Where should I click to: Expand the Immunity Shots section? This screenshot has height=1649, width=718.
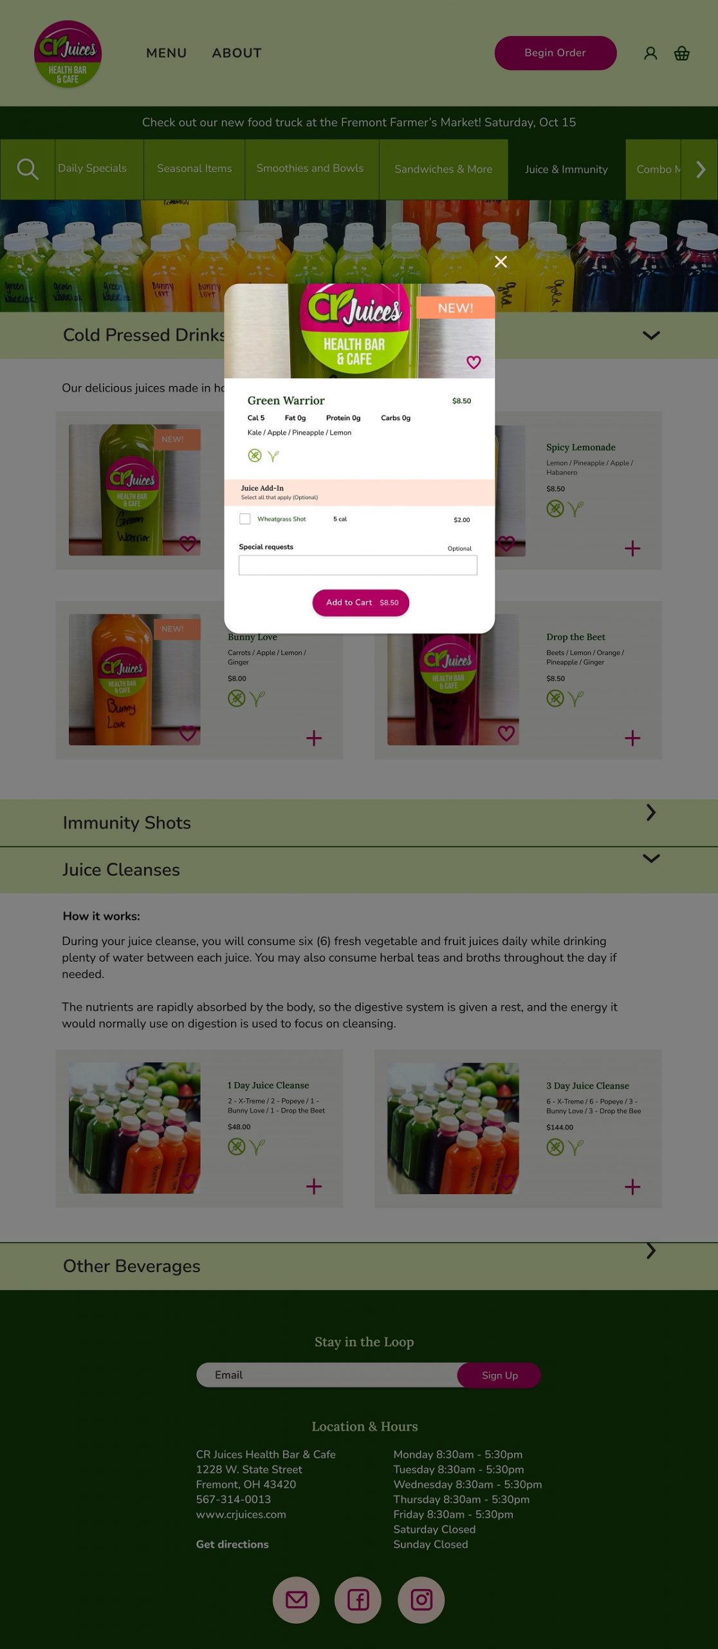pyautogui.click(x=651, y=812)
